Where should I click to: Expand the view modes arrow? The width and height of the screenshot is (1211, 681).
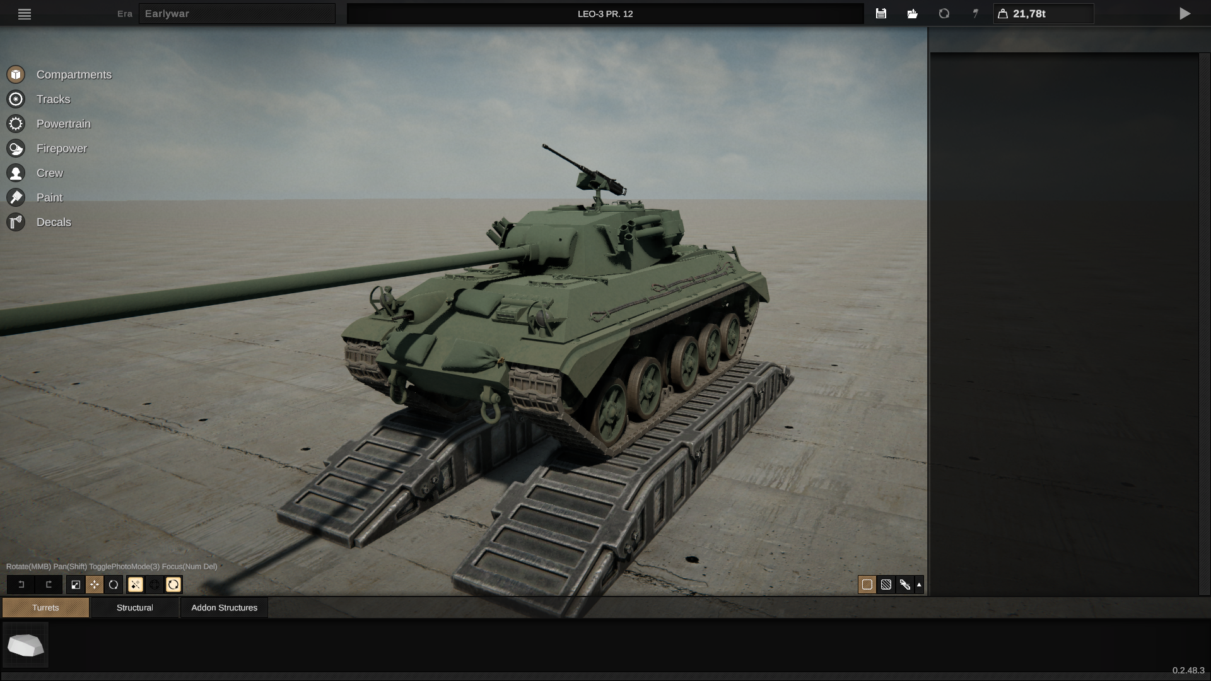tap(919, 585)
